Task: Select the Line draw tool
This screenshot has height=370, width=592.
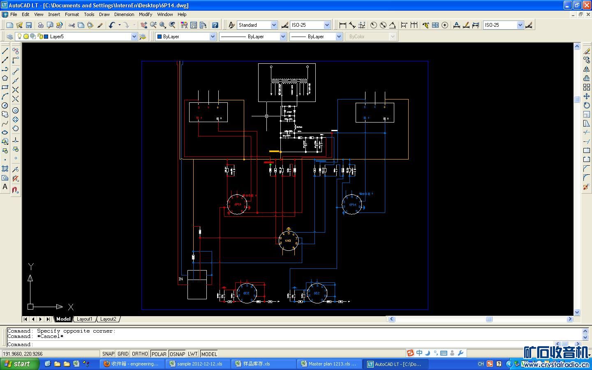Action: [x=5, y=51]
